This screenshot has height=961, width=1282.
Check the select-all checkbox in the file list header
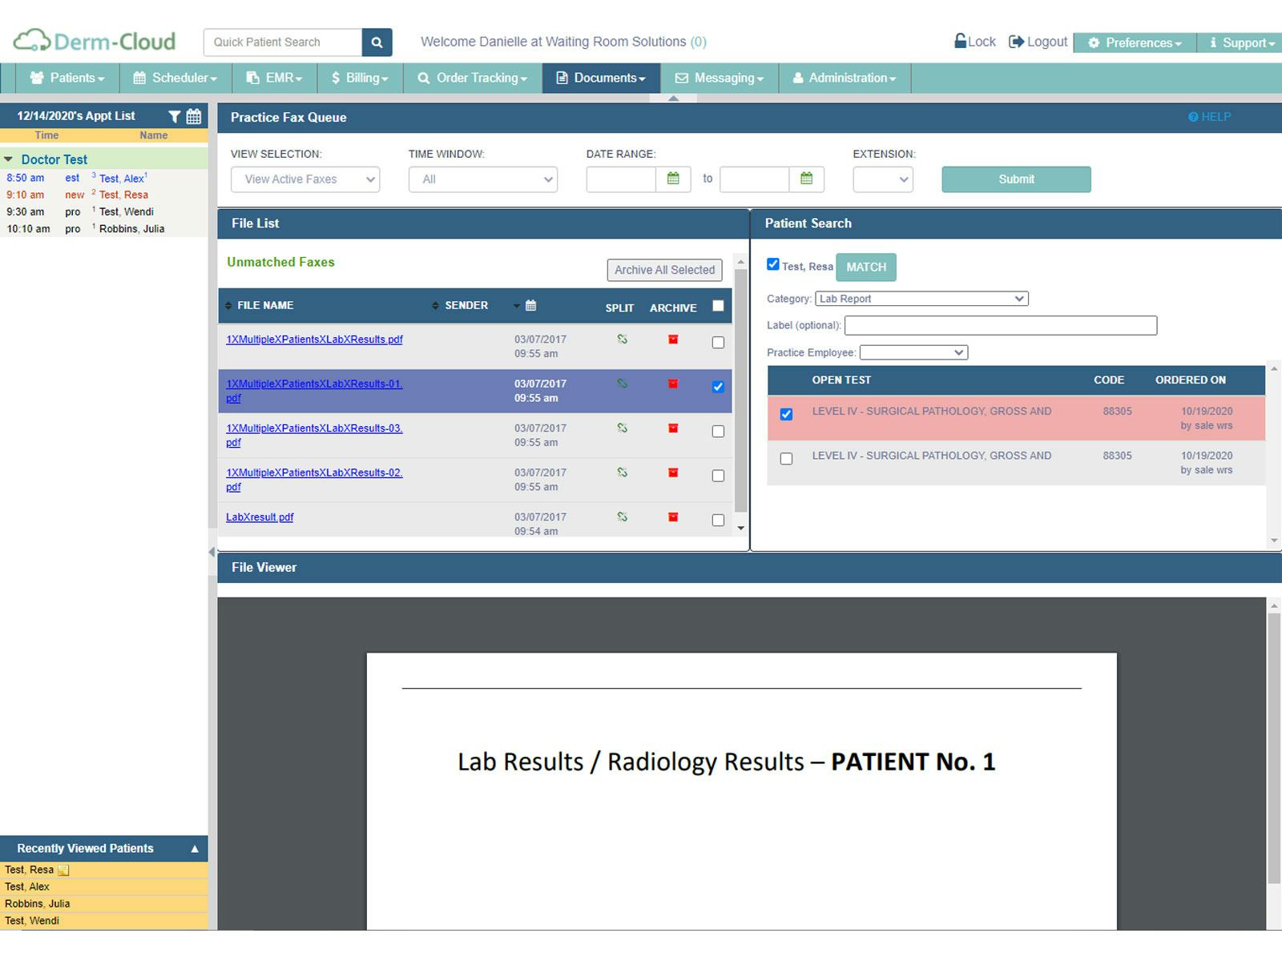[717, 305]
